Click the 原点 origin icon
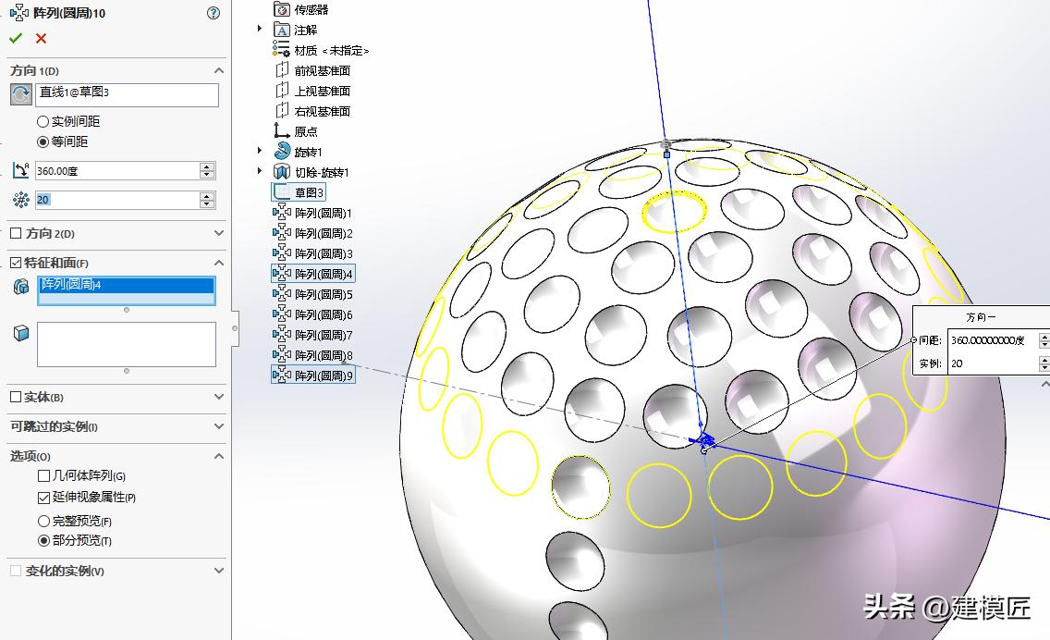This screenshot has height=640, width=1050. coord(281,129)
